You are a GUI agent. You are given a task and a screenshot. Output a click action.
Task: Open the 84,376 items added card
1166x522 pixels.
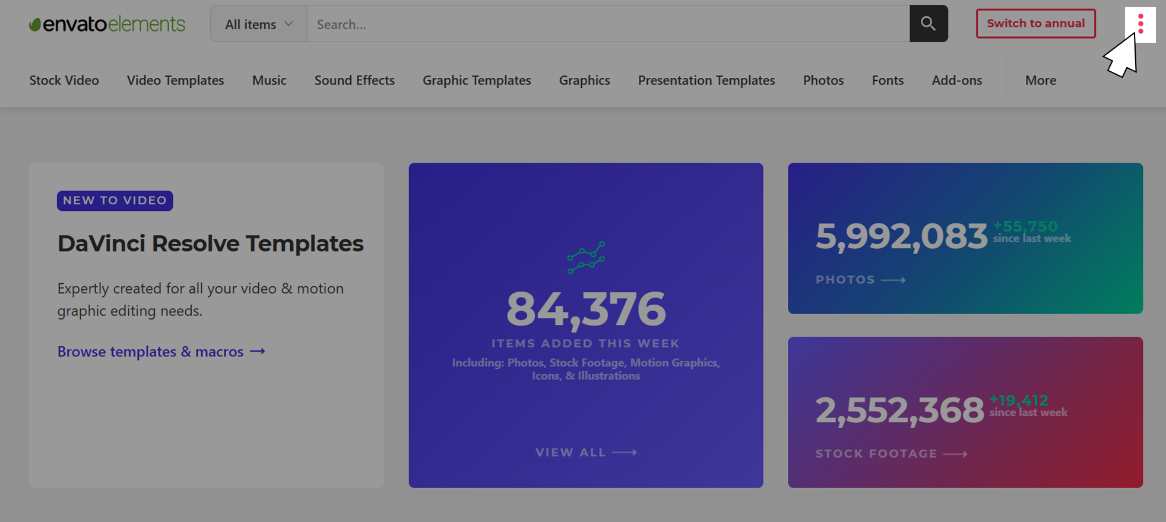[586, 325]
